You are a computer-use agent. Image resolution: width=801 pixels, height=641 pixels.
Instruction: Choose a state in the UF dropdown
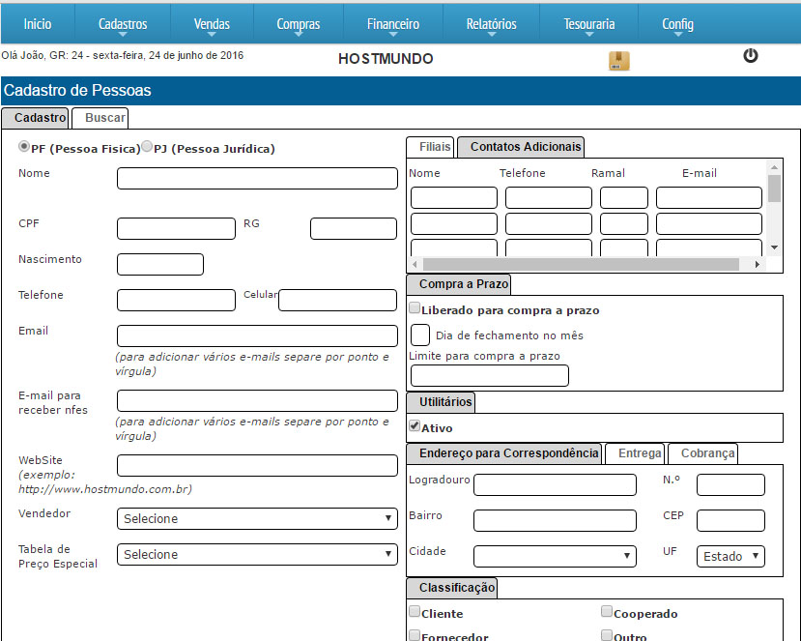tap(730, 556)
